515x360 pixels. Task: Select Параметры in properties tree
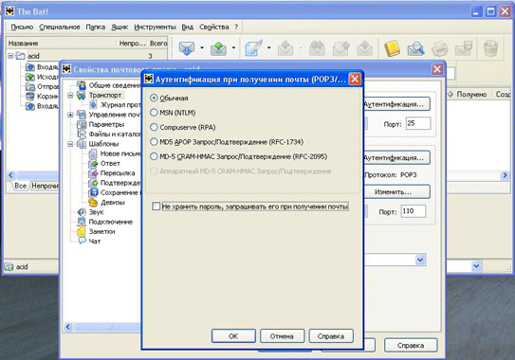tap(106, 124)
